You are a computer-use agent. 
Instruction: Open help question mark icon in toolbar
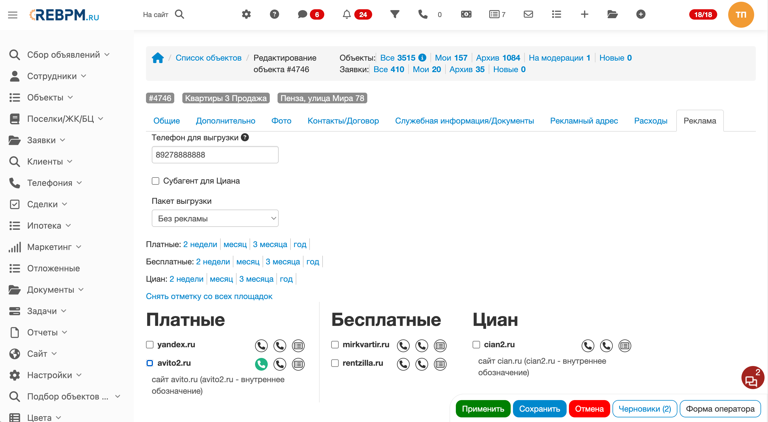click(x=274, y=14)
